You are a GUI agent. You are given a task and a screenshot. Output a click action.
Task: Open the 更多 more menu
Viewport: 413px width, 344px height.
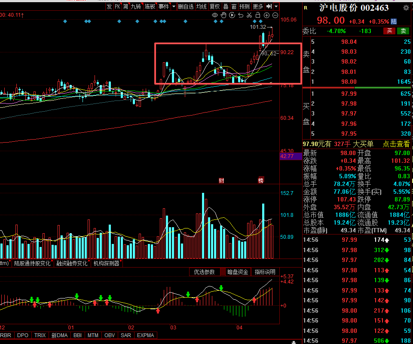tap(258, 6)
